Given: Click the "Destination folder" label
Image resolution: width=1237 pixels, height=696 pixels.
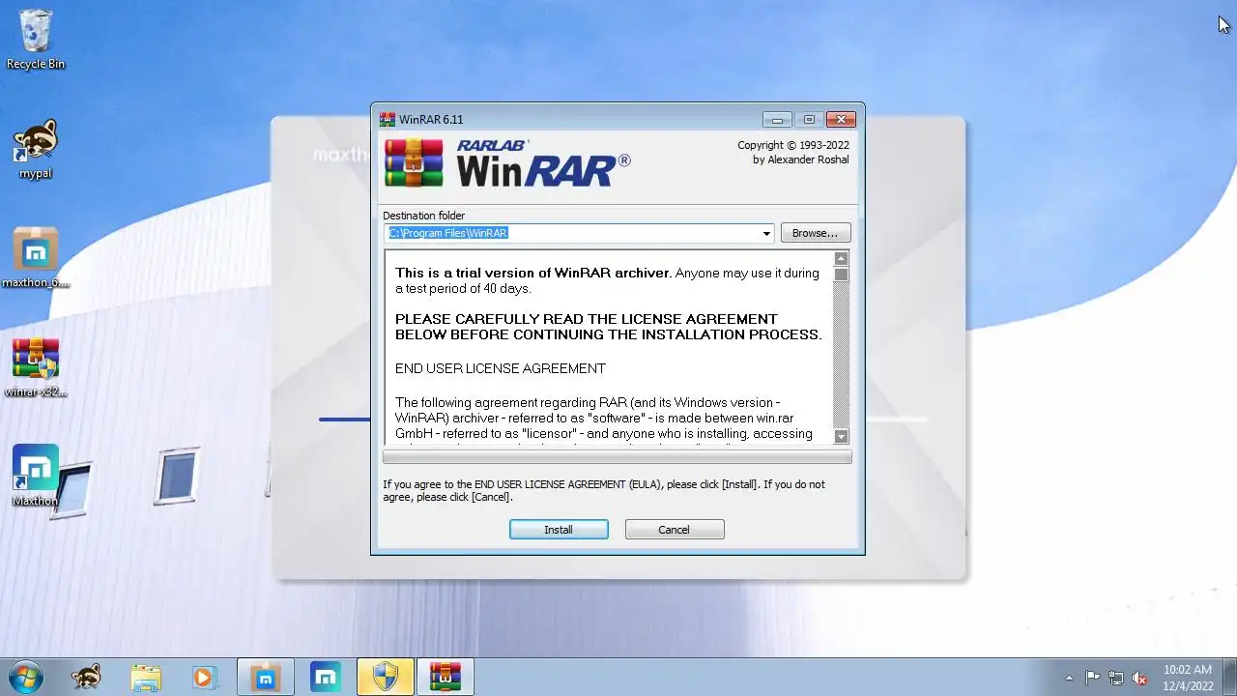Looking at the screenshot, I should (423, 216).
